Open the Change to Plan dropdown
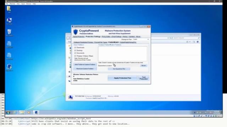Viewport: 227px width, 127px height. (x=141, y=39)
